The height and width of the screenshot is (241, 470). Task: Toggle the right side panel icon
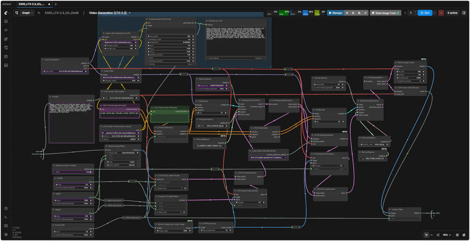click(464, 13)
